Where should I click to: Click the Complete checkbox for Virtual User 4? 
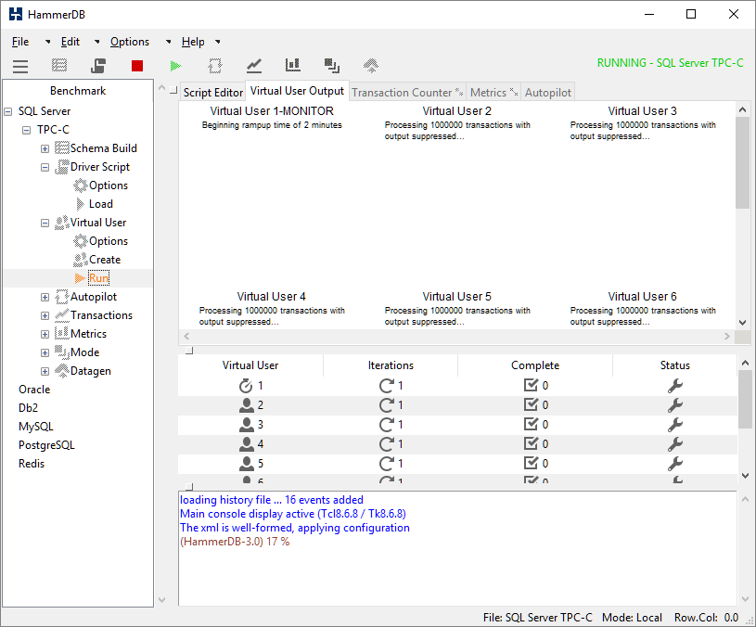click(x=531, y=444)
